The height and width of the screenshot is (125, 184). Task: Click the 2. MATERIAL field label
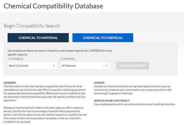68,59
